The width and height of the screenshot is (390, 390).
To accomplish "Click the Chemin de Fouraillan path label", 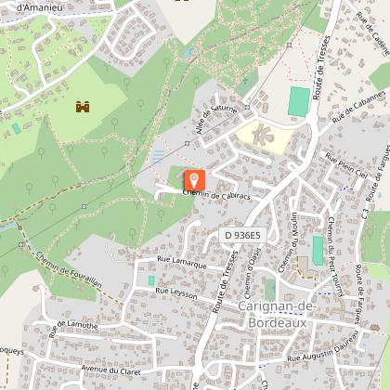I will click(69, 269).
